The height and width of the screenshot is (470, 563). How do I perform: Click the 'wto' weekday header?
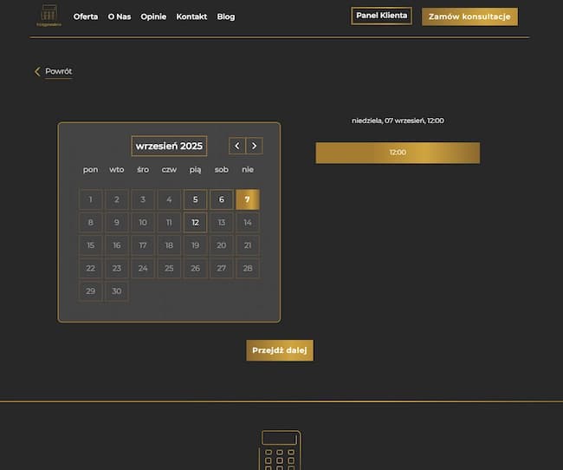coord(117,170)
